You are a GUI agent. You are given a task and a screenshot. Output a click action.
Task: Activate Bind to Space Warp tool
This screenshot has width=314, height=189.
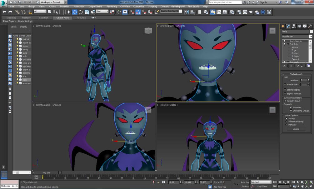click(x=29, y=12)
